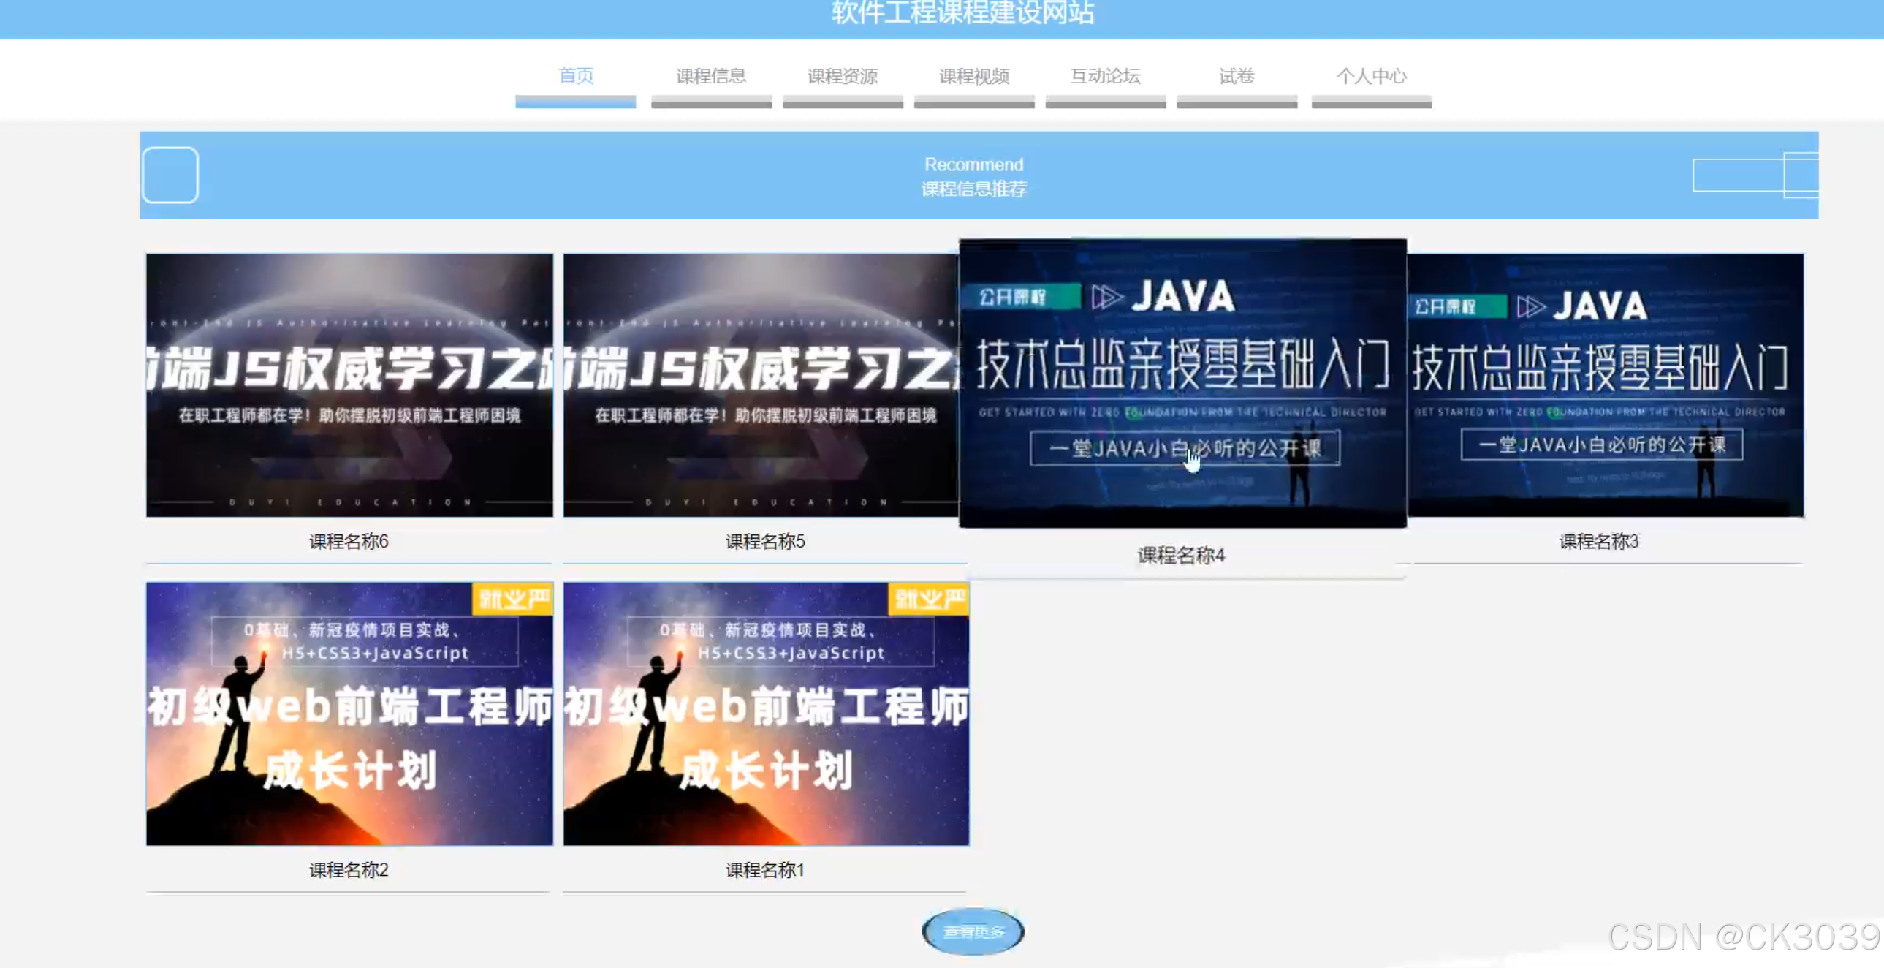Open the 首页 navigation tab

pyautogui.click(x=576, y=76)
